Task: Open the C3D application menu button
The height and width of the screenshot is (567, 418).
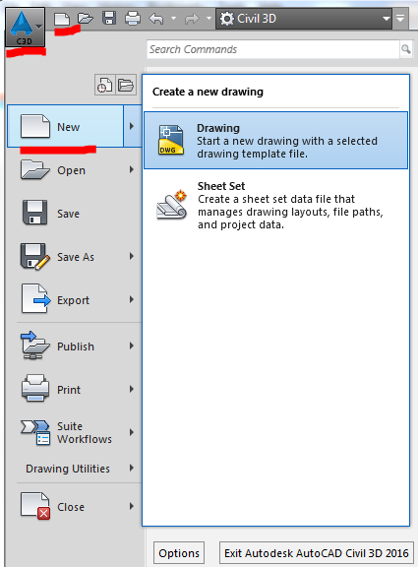Action: 25,28
